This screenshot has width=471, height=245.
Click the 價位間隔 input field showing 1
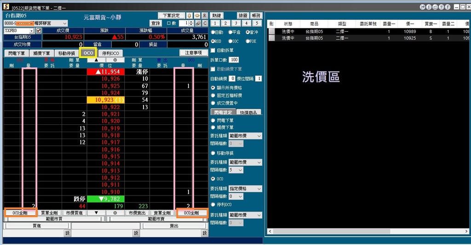[258, 78]
